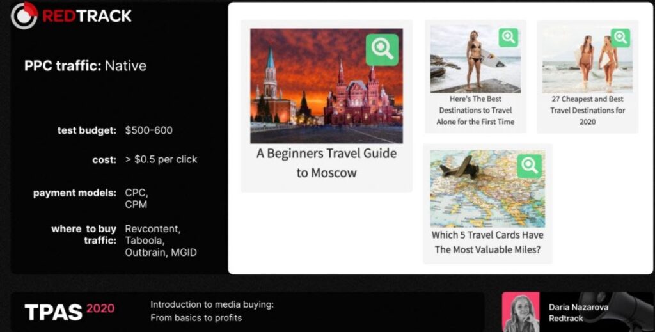The width and height of the screenshot is (655, 332).
Task: Click the "PPC traffic: Native" heading
Action: (x=85, y=65)
